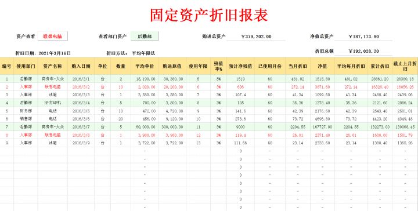The image size is (418, 211).
Task: Open the 查看部门资产 selector showing 后勤部
Action: (145, 36)
